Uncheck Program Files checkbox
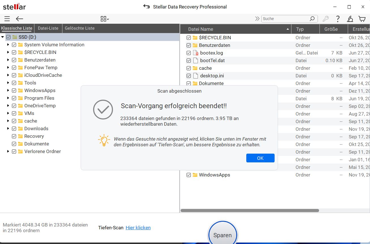Viewport: 370px width, 244px height. click(14, 98)
